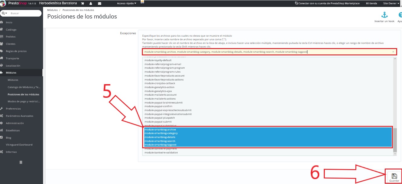Select module-referralprogram-email in the list

tap(163, 64)
